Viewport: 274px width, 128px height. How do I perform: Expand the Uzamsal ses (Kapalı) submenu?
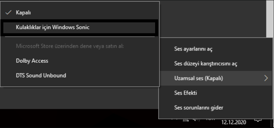point(199,78)
